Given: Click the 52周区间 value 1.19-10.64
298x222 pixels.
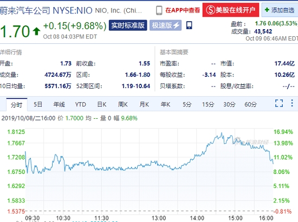Looking at the screenshot, I should [136, 86].
